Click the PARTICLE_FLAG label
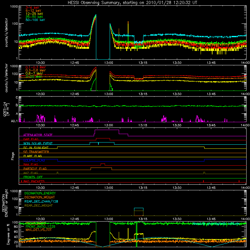Screen dimensions: 250x250 [35, 168]
